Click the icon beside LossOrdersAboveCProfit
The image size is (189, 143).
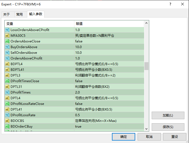pyautogui.click(x=7, y=30)
